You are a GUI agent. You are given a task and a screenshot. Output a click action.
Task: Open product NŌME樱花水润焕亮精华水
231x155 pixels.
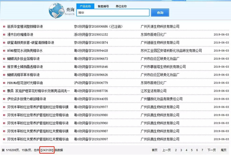tap(25, 51)
